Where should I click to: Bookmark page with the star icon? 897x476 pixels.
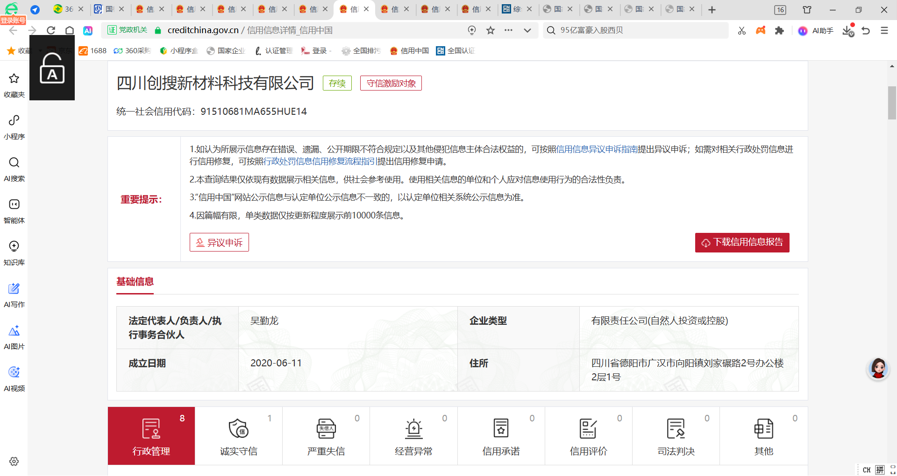click(491, 30)
